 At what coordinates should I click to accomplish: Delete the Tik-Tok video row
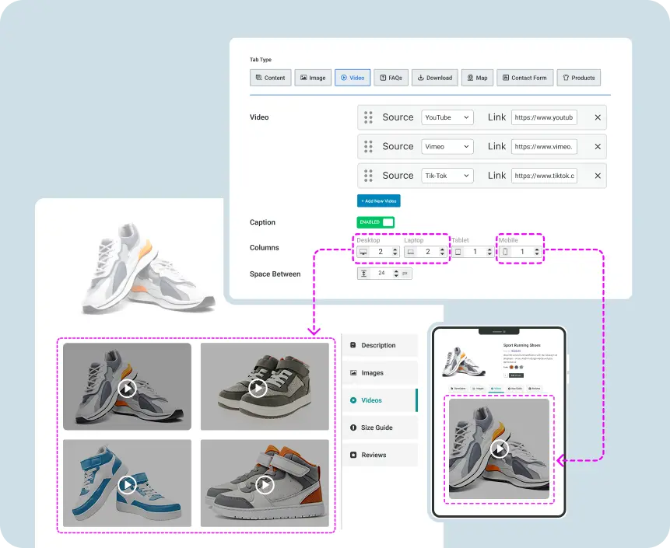598,176
